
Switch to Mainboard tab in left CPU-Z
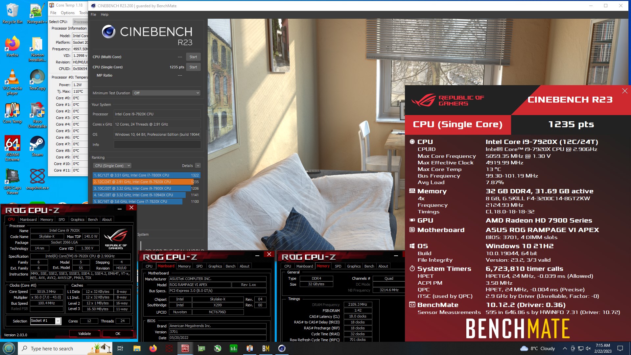[x=28, y=220]
